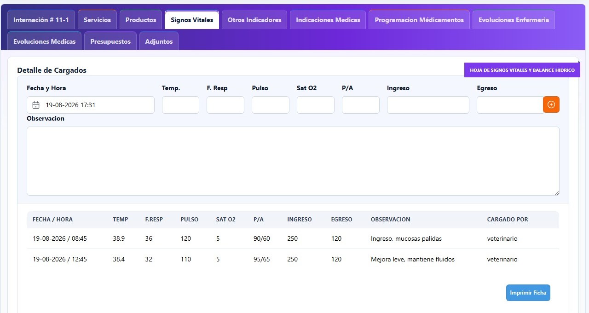Open the Presupuestos tab
This screenshot has height=313, width=589.
point(110,41)
